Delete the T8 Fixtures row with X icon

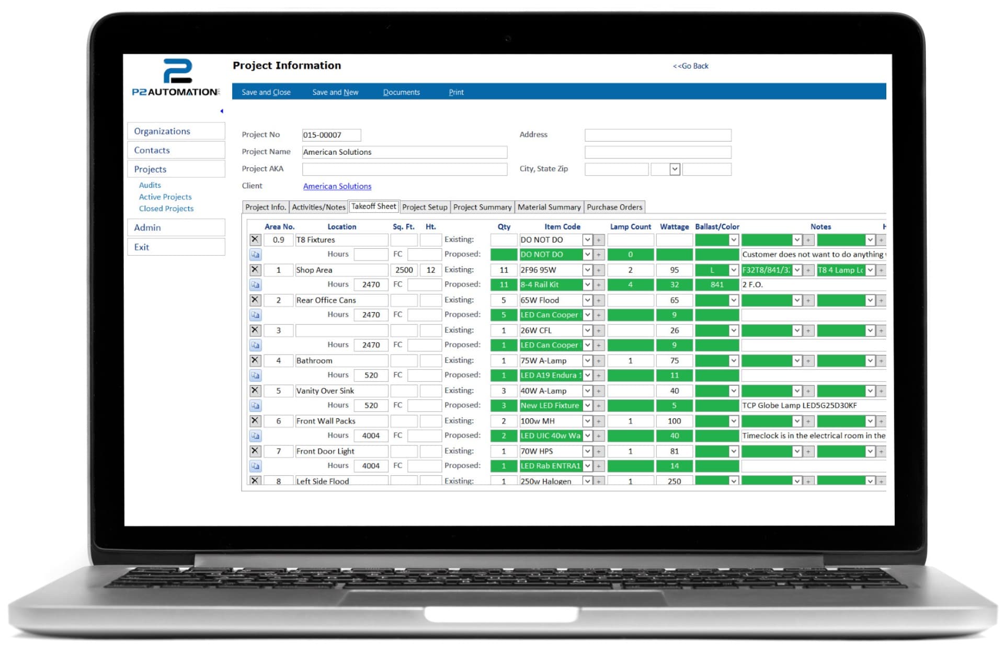coord(255,239)
